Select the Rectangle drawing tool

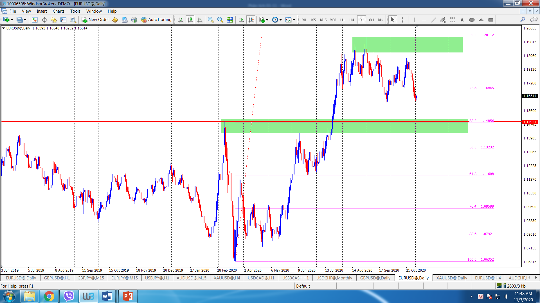(x=491, y=20)
